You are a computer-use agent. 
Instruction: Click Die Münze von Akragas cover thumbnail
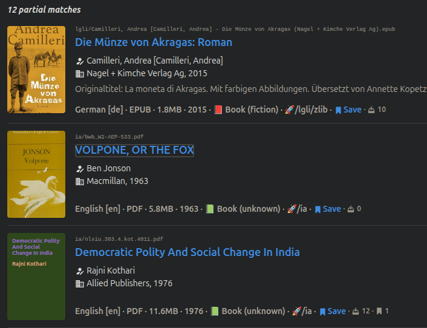click(36, 70)
